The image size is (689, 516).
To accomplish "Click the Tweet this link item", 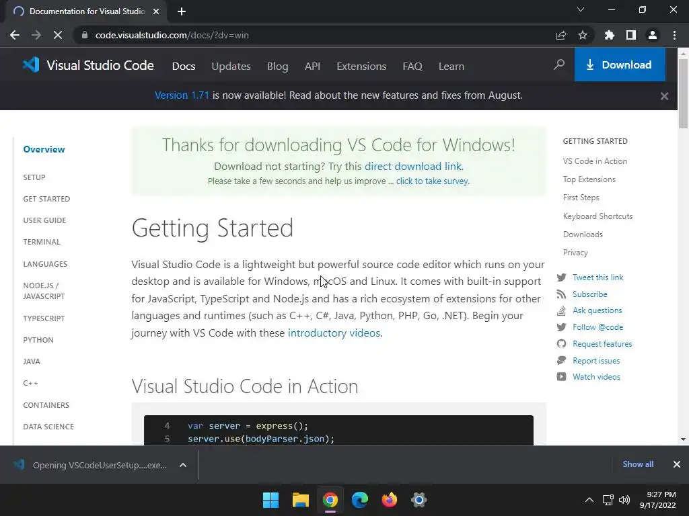I will [x=597, y=277].
